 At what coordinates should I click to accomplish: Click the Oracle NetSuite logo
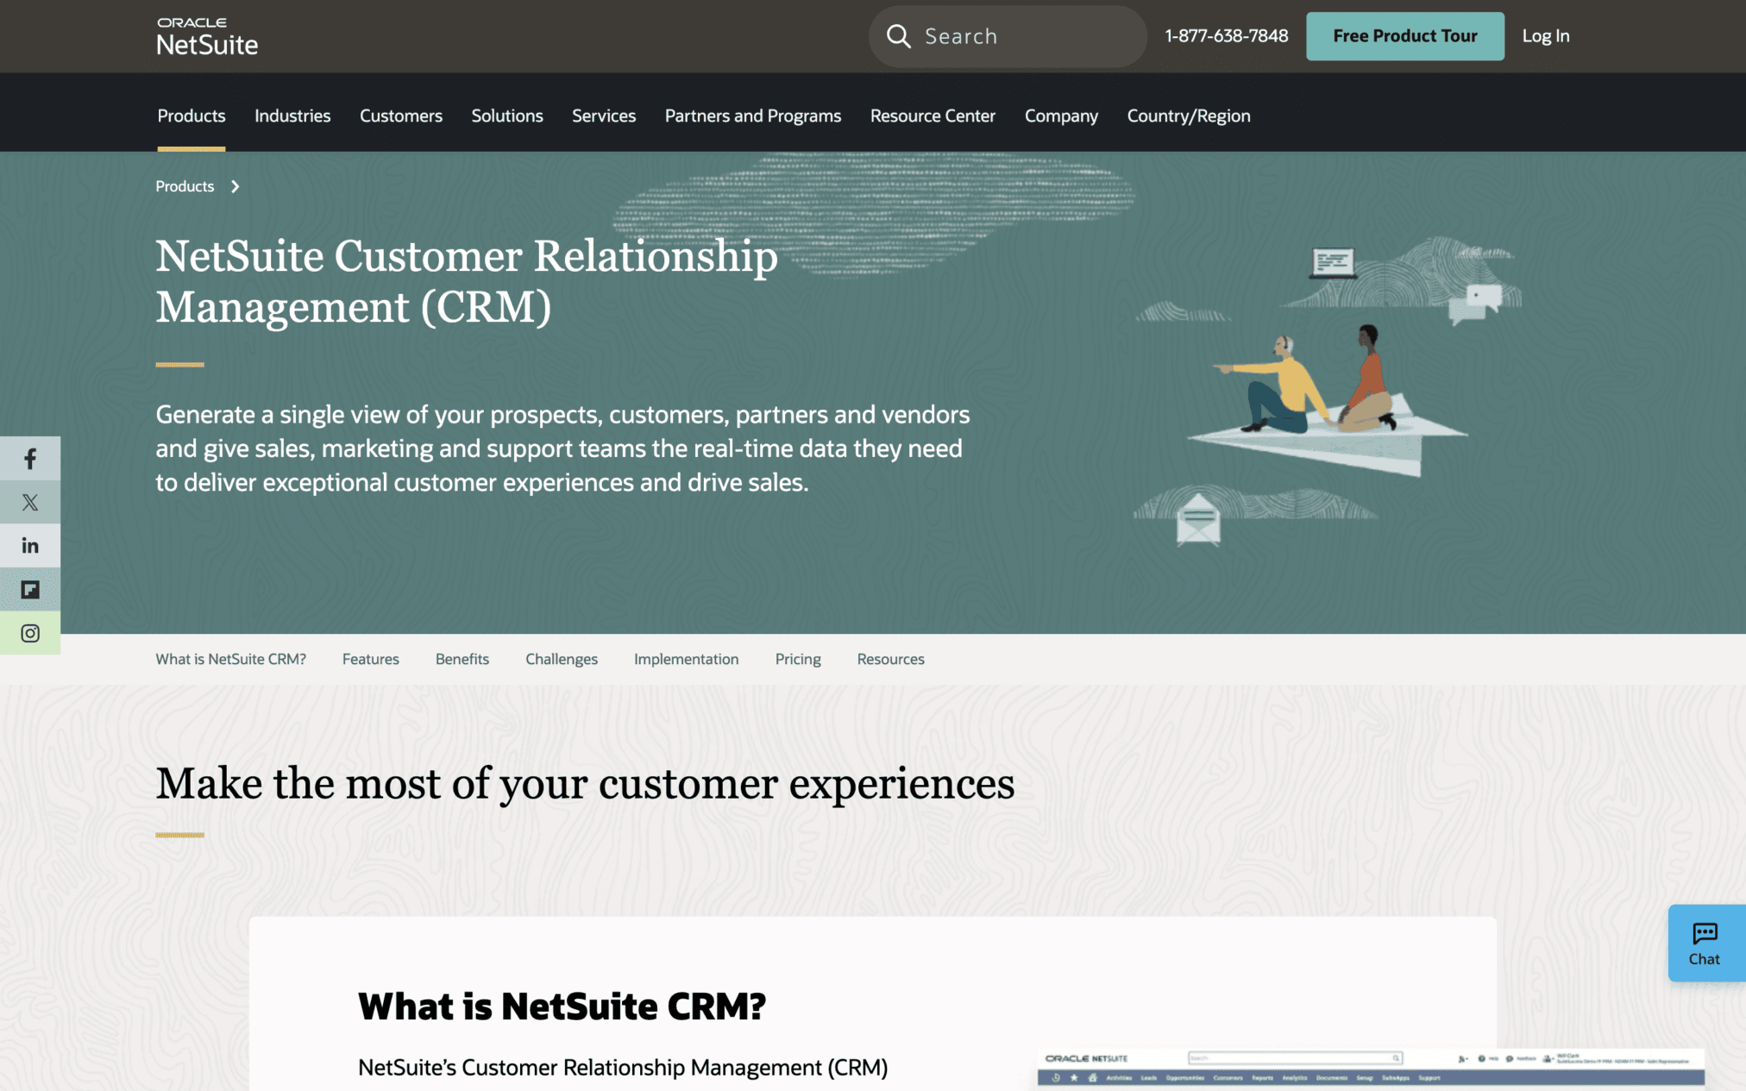(207, 36)
